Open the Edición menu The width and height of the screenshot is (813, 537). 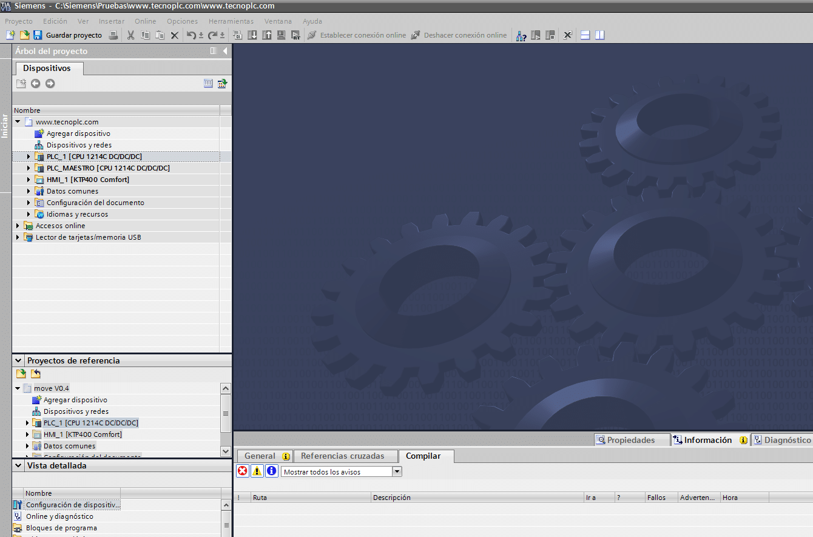point(55,21)
